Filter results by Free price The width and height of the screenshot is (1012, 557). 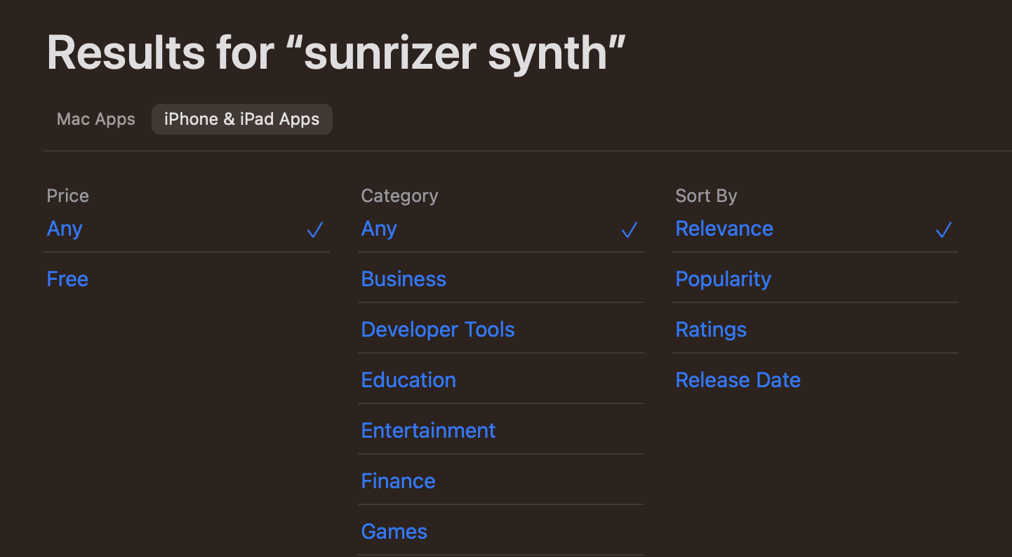coord(67,278)
